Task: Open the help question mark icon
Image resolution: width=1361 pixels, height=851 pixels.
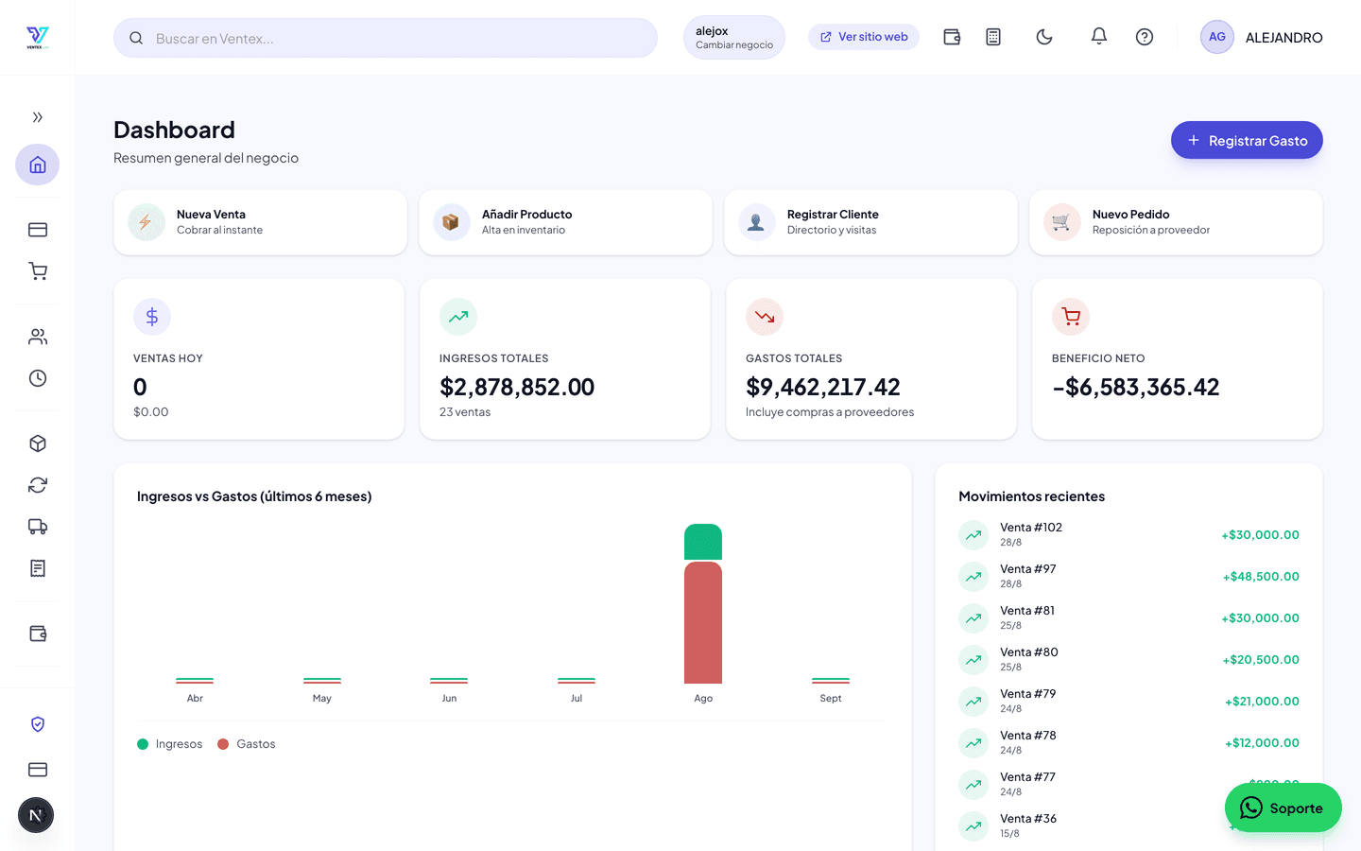Action: (x=1145, y=37)
